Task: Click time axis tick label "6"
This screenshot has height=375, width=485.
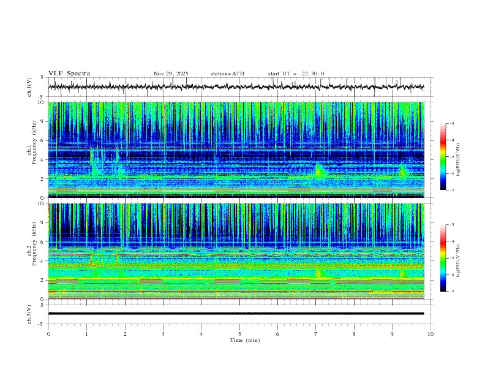Action: tap(277, 334)
